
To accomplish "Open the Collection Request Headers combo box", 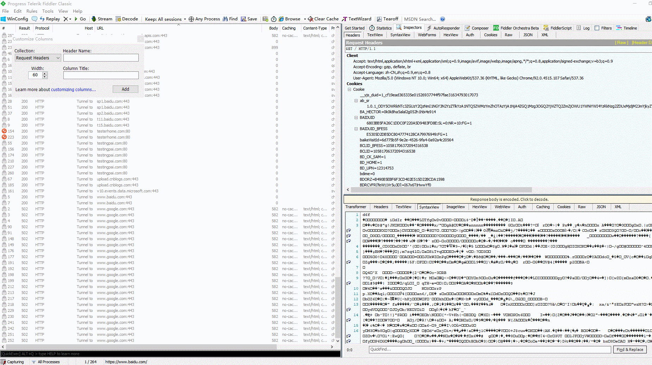I will click(x=38, y=58).
